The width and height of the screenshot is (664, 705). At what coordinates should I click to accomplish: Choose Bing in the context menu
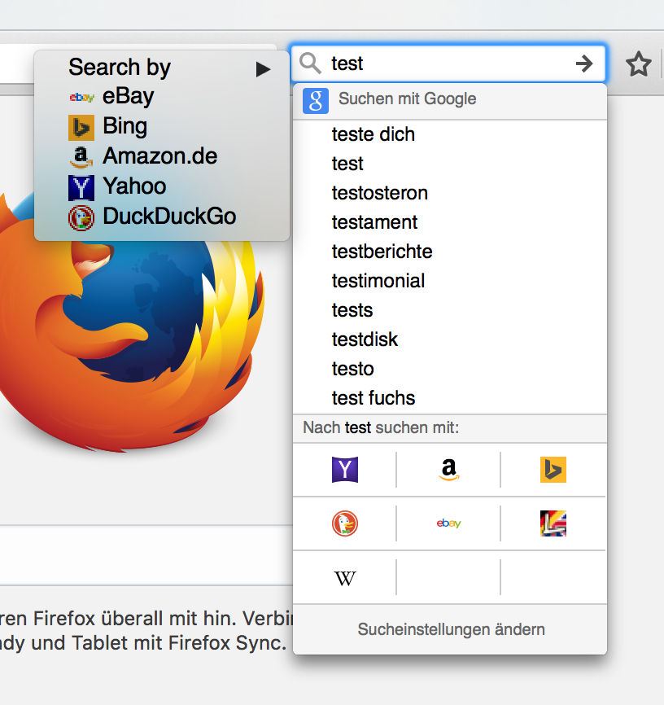coord(162,126)
